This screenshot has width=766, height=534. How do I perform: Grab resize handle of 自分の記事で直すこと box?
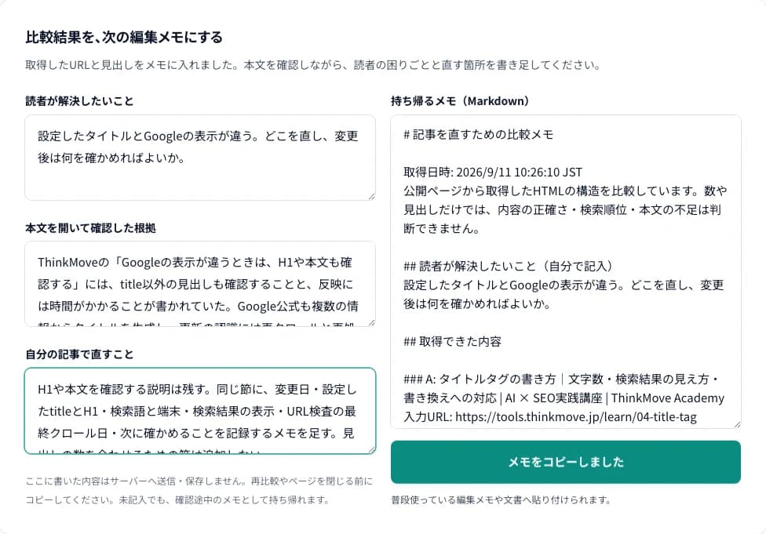point(372,449)
